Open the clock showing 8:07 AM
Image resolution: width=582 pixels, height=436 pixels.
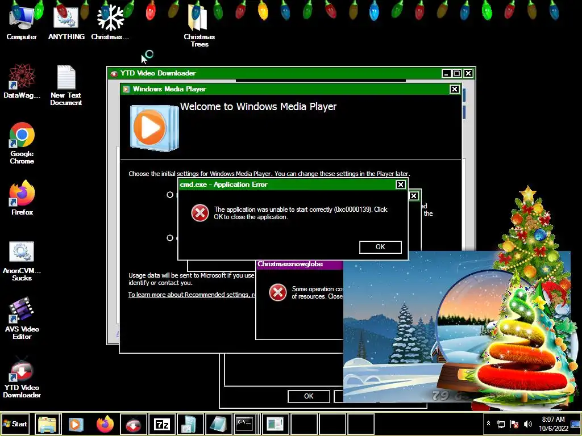tap(553, 424)
